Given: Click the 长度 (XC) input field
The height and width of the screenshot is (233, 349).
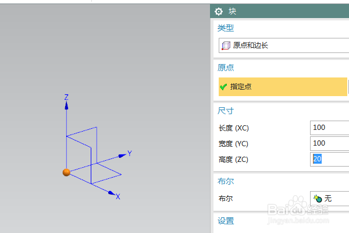Looking at the screenshot, I should (x=329, y=128).
